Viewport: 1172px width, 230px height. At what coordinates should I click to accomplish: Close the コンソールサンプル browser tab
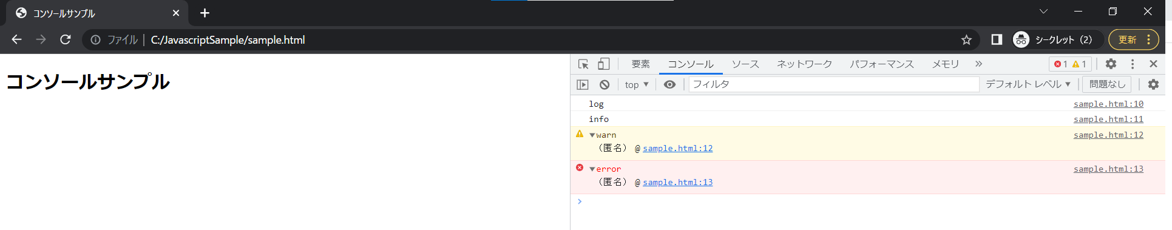pyautogui.click(x=176, y=13)
